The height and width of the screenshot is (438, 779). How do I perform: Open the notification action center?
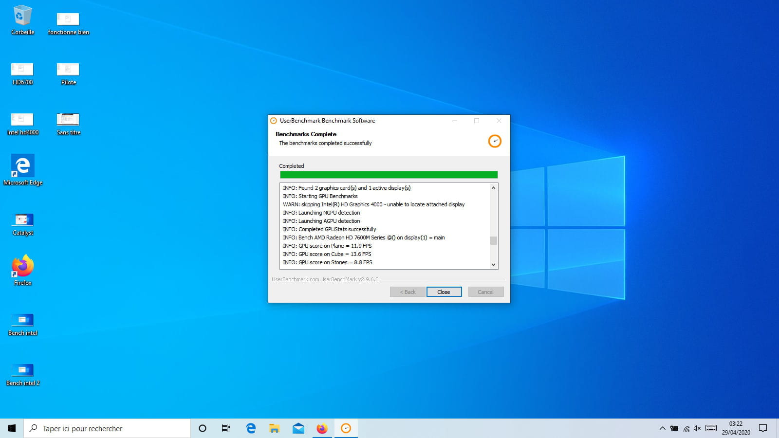pos(763,428)
